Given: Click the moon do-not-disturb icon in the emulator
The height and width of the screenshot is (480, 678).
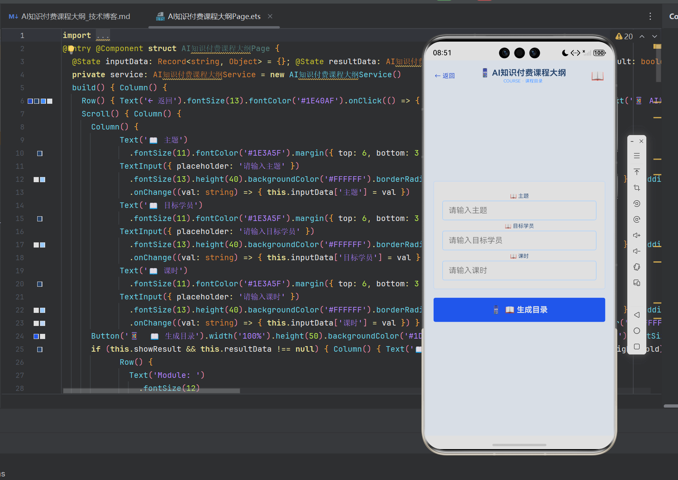Looking at the screenshot, I should tap(565, 53).
